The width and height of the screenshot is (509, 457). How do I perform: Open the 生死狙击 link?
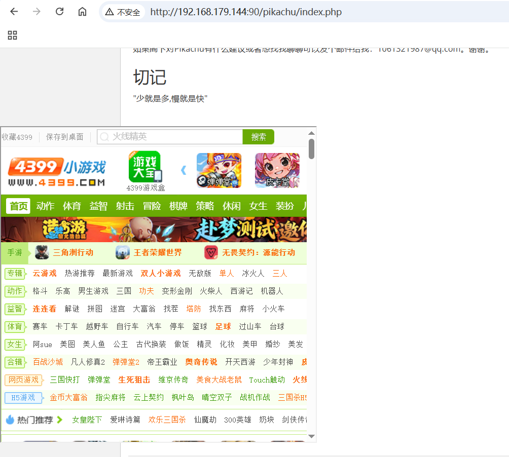point(134,380)
